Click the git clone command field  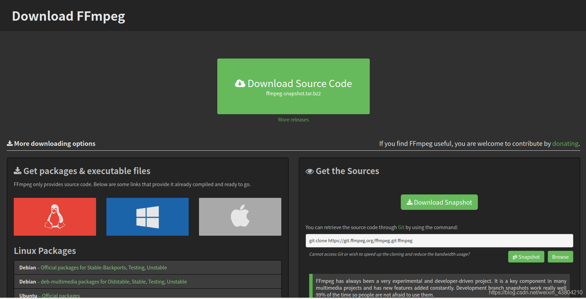click(439, 241)
